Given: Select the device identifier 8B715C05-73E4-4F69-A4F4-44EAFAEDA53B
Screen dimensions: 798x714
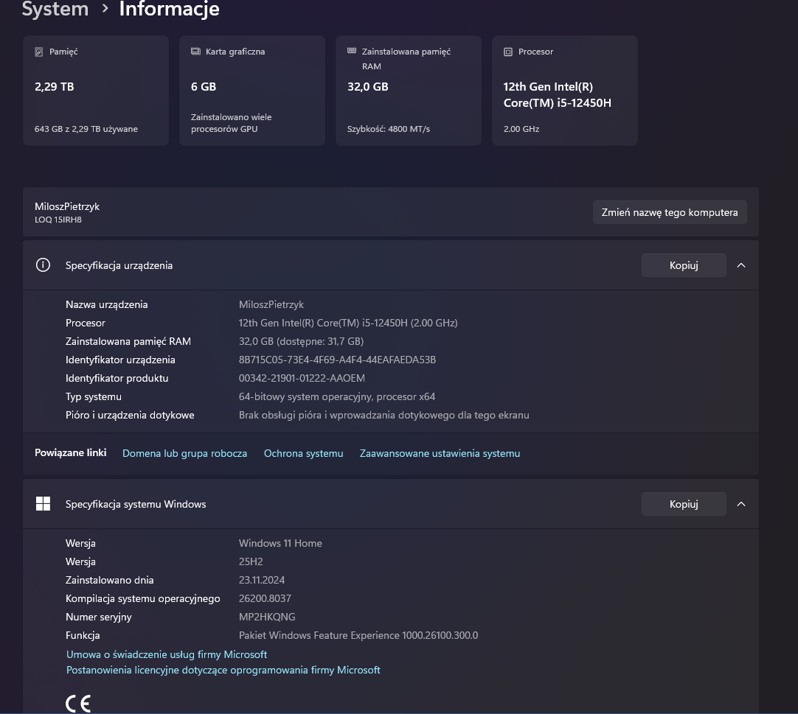Looking at the screenshot, I should coord(338,360).
